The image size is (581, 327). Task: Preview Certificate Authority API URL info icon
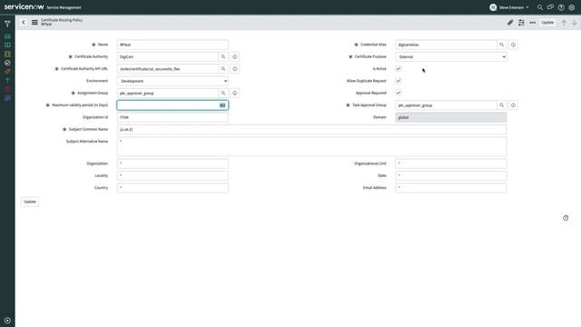[234, 69]
